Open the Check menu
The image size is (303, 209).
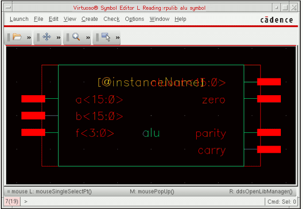click(x=112, y=19)
